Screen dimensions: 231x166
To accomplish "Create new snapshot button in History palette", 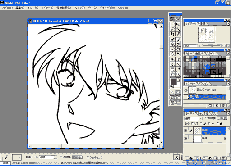I will pos(210,106).
